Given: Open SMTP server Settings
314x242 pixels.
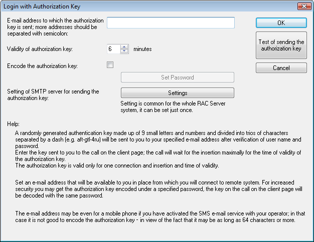Looking at the screenshot, I should tap(178, 93).
